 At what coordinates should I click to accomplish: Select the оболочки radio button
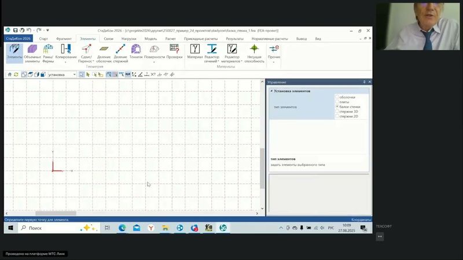click(337, 97)
